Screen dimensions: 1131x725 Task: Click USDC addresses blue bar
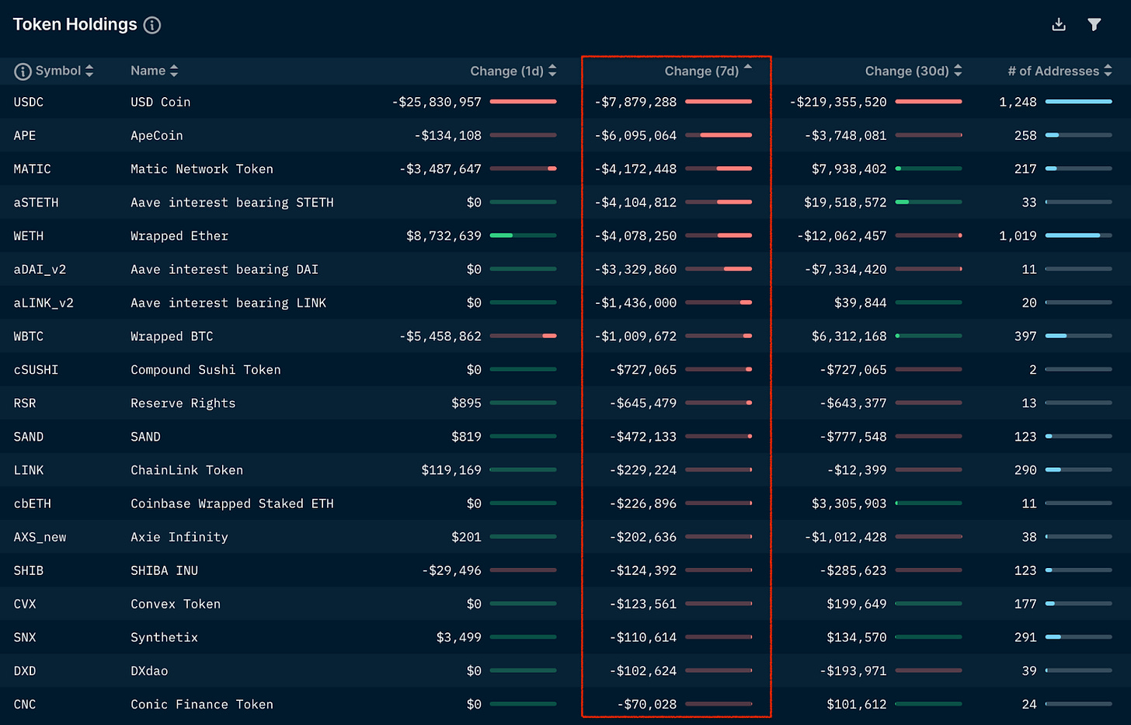(1079, 102)
